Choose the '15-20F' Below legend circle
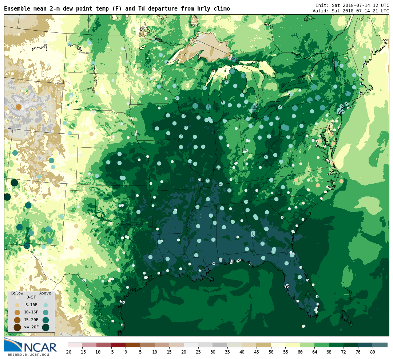The height and width of the screenshot is (359, 393). click(17, 320)
